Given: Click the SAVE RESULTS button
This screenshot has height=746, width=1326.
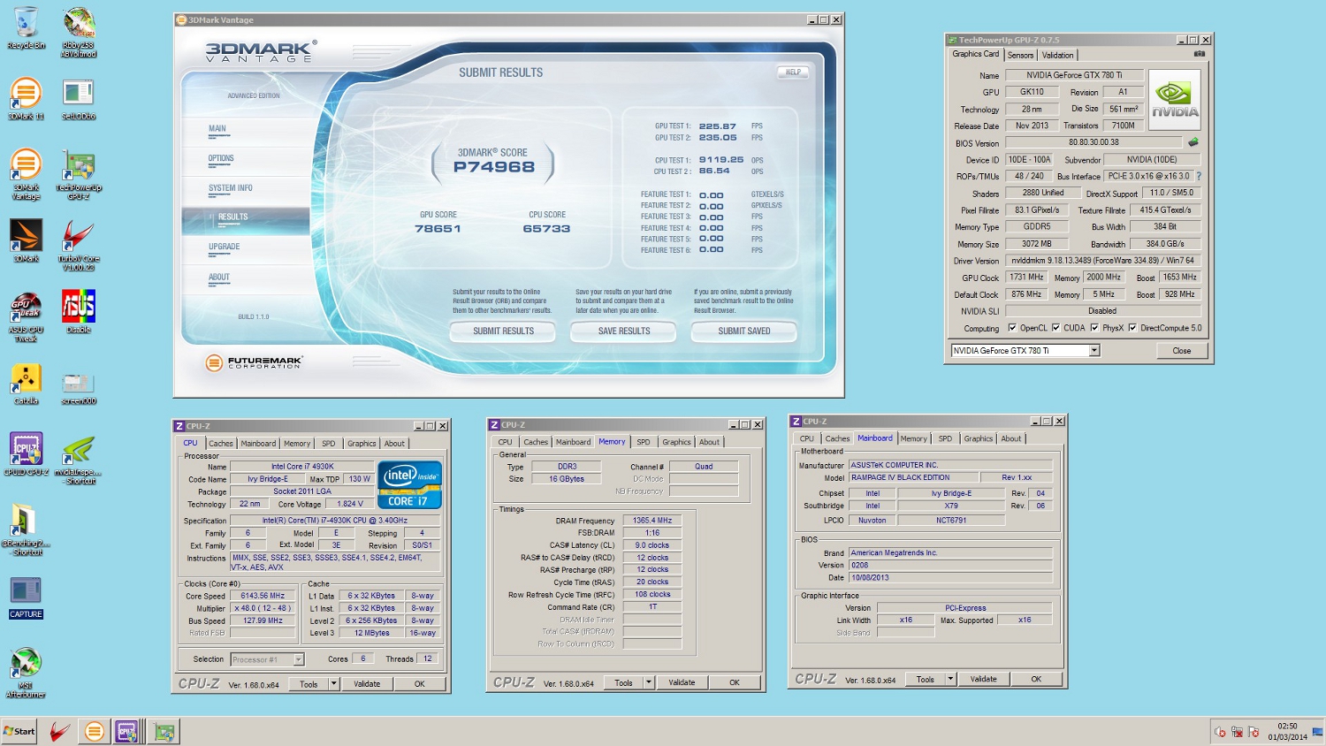Looking at the screenshot, I should coord(624,331).
